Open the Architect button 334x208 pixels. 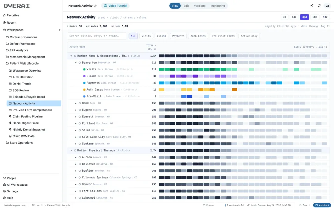[322, 205]
